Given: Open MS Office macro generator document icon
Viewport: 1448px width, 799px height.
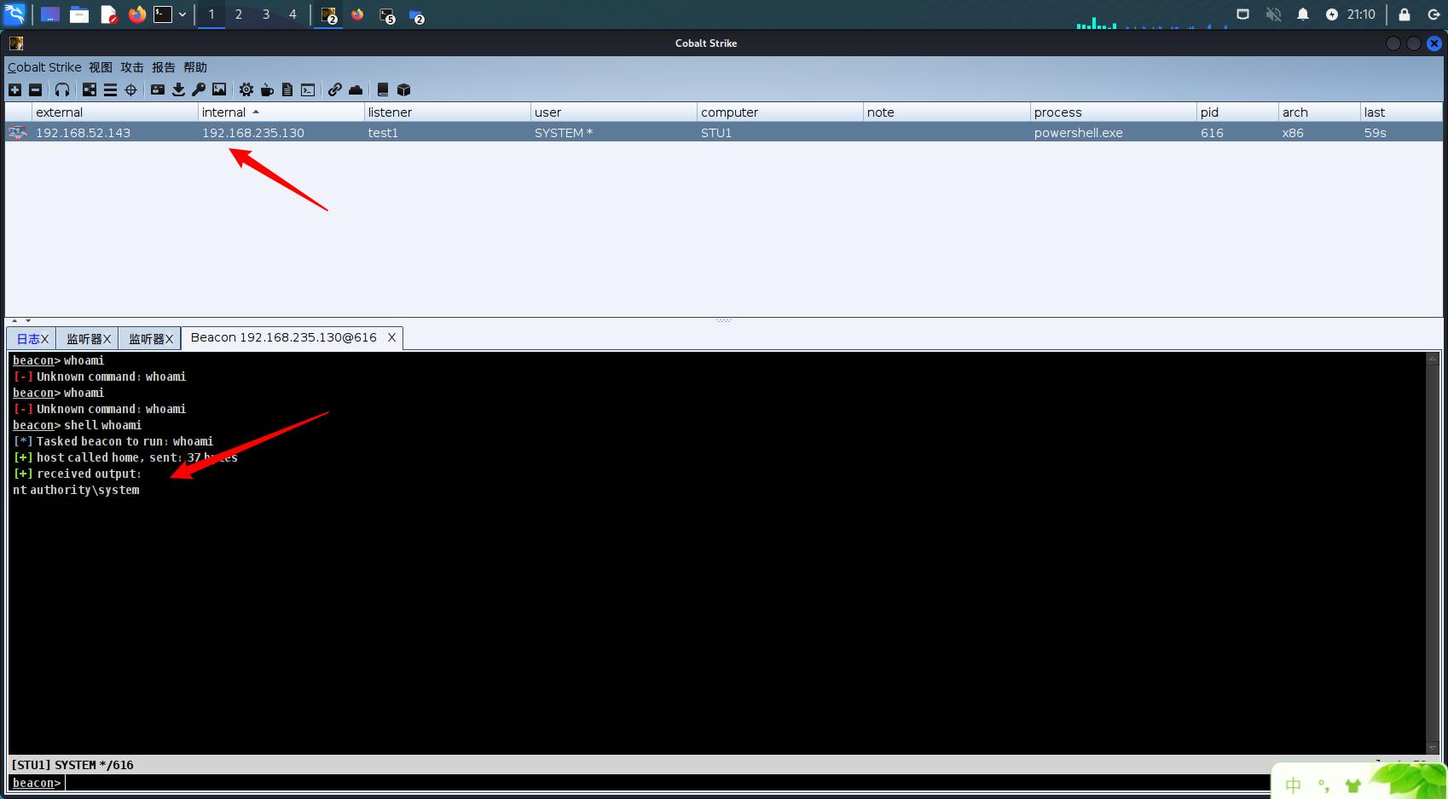Looking at the screenshot, I should [287, 89].
